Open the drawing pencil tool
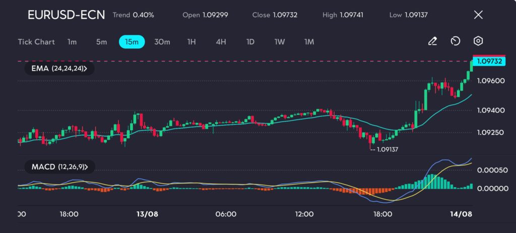The width and height of the screenshot is (516, 233). coord(432,41)
